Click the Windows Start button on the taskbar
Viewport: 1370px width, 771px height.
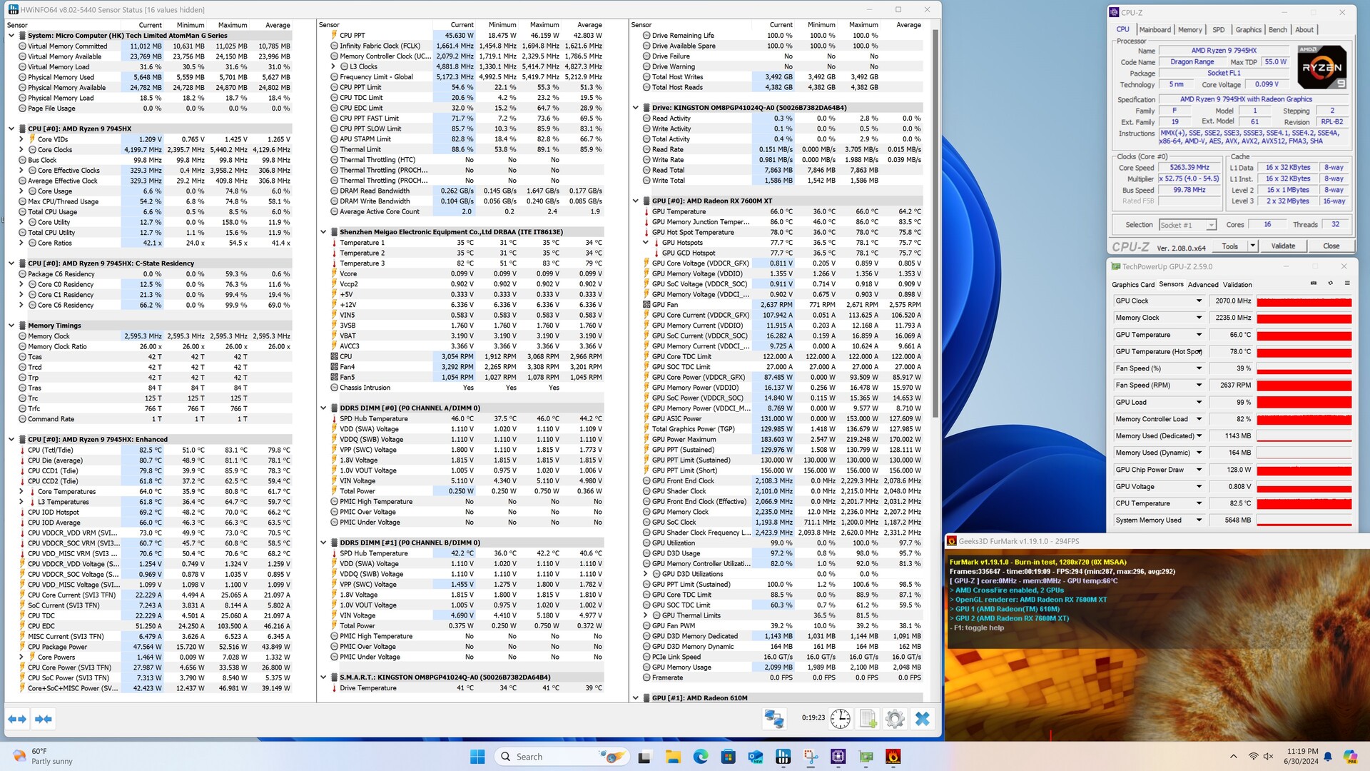click(x=477, y=757)
